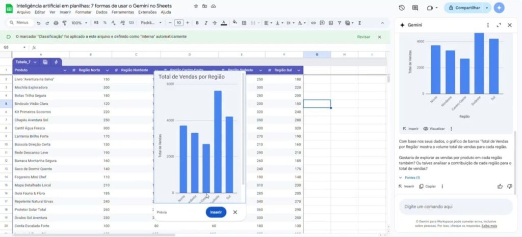Click the move to folder icon

(204, 6)
